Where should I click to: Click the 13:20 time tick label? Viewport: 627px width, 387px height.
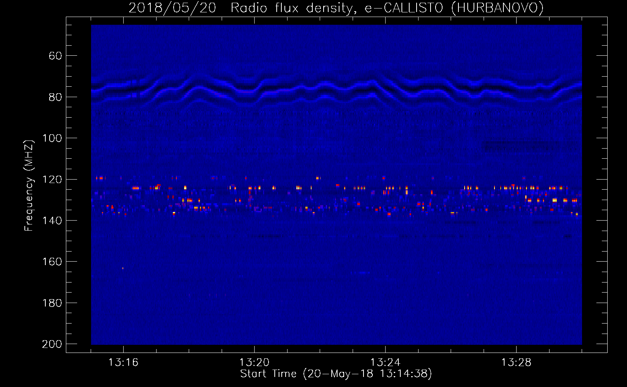tap(254, 363)
